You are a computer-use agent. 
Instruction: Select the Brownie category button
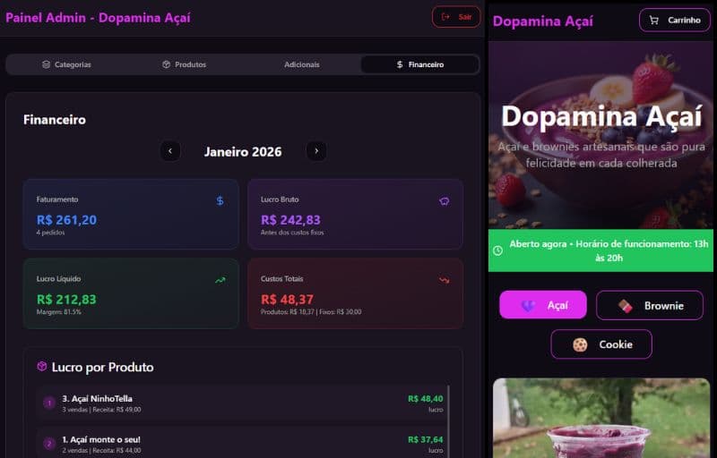pos(649,305)
